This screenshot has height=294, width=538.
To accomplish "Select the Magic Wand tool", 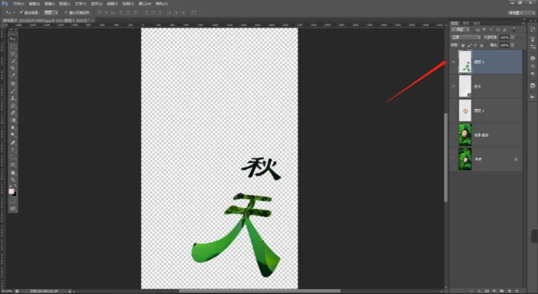I will point(13,61).
